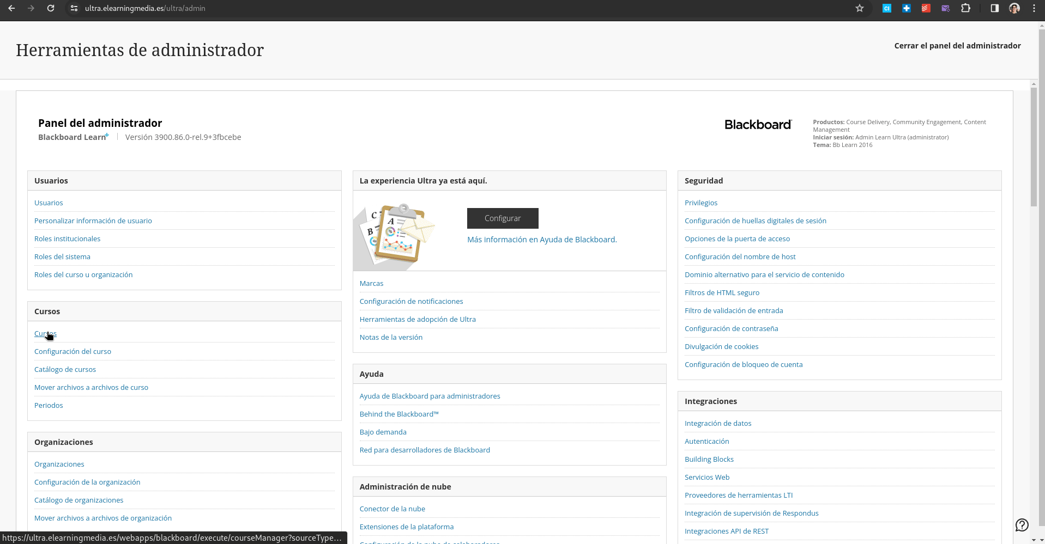Viewport: 1045px width, 544px height.
Task: Open Notas de la versión link
Action: click(391, 337)
